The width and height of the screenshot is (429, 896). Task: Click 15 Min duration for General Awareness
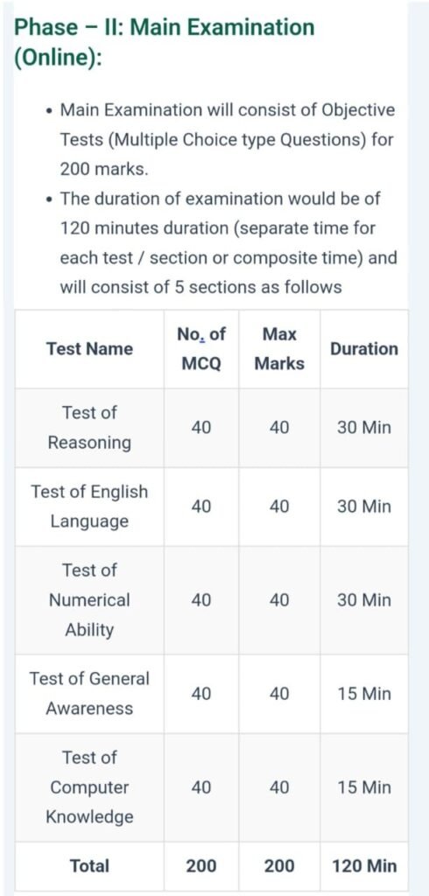pyautogui.click(x=364, y=694)
